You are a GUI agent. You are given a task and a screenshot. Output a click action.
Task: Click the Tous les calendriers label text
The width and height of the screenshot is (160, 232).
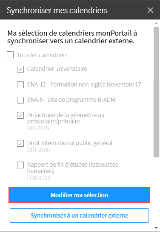[42, 55]
